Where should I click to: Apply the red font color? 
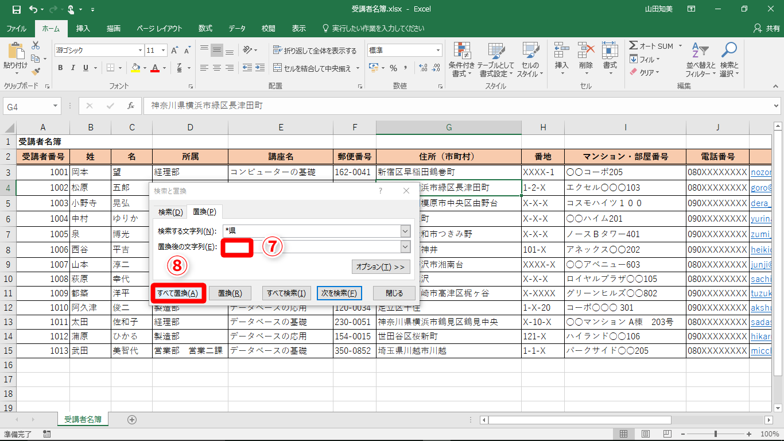[x=154, y=68]
